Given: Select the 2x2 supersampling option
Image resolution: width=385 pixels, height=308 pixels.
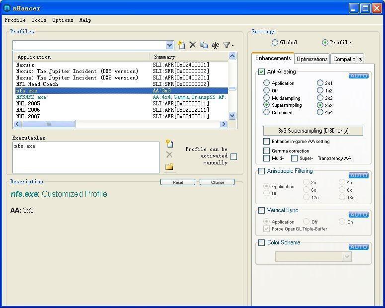Looking at the screenshot, I should click(x=320, y=98).
